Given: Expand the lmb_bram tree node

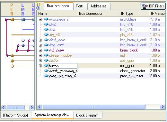Looking at the screenshot, I should pos(40,50).
